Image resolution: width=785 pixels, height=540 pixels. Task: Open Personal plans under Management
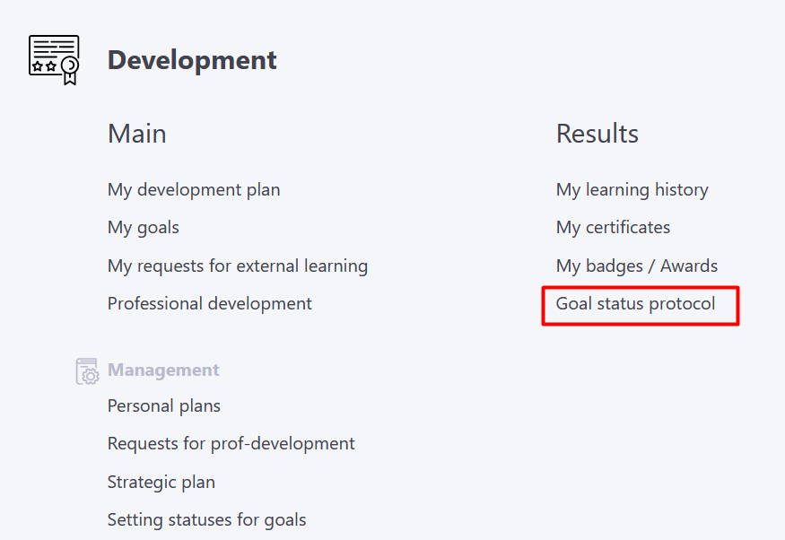(x=163, y=405)
